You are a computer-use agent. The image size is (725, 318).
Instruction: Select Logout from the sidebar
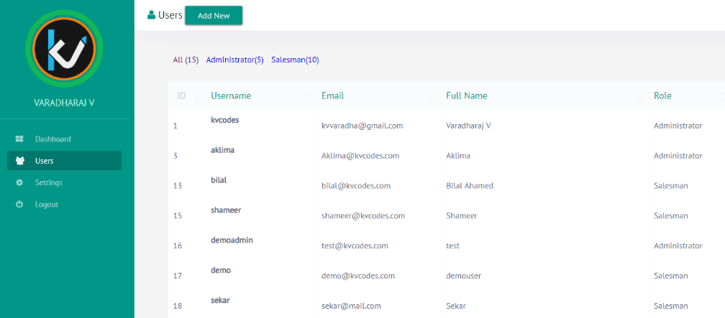[x=46, y=205]
